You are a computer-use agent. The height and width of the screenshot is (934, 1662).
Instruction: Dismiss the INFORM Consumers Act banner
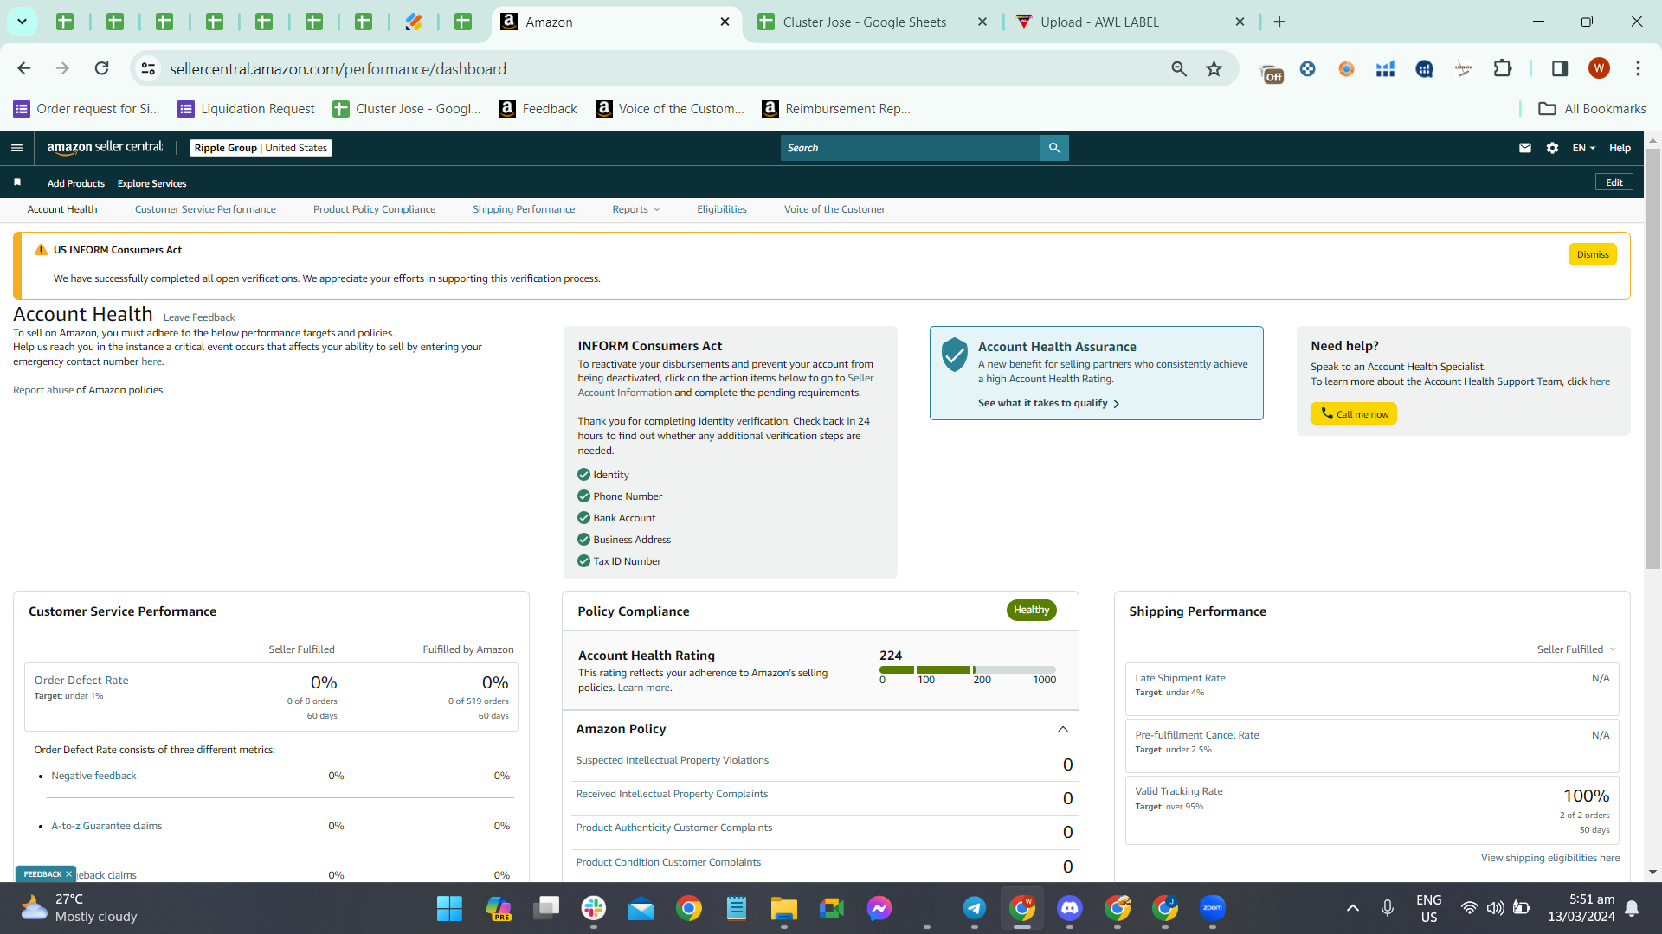[1593, 254]
